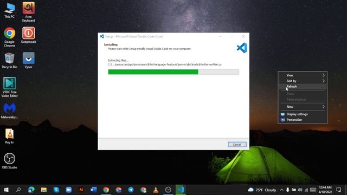This screenshot has width=347, height=195.
Task: Switch to VS Code setup taskbar icon
Action: click(181, 190)
